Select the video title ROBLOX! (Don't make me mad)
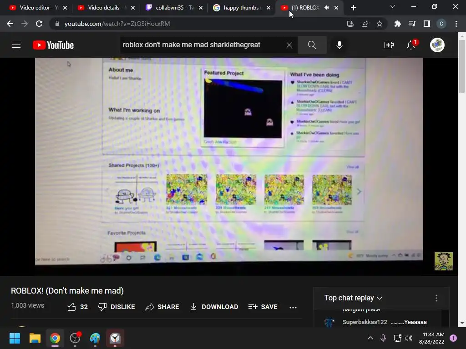This screenshot has height=349, width=466. tap(67, 290)
